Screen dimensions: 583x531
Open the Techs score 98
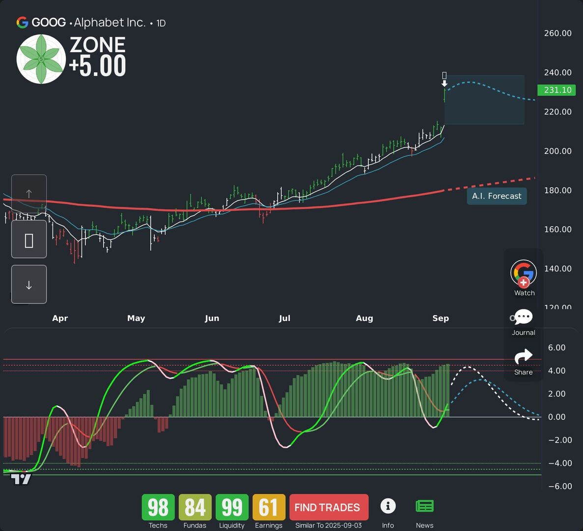click(158, 507)
